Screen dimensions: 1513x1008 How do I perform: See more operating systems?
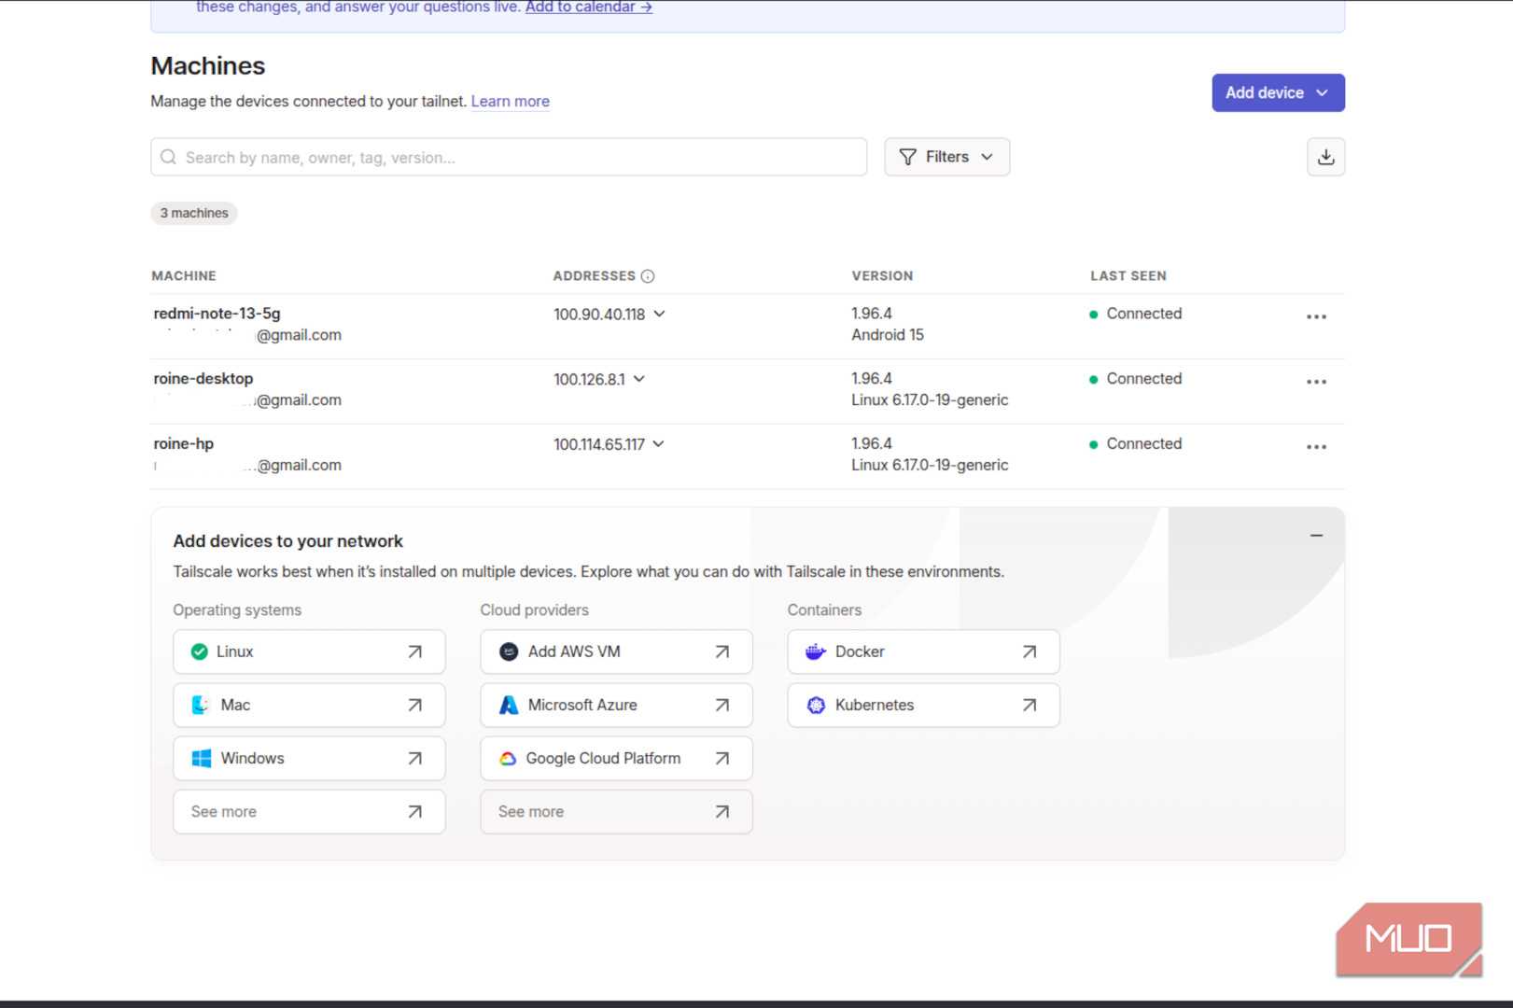(x=309, y=812)
